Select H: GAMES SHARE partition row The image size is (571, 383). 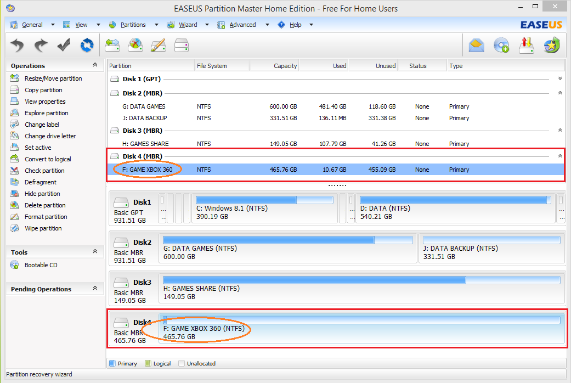(x=336, y=144)
